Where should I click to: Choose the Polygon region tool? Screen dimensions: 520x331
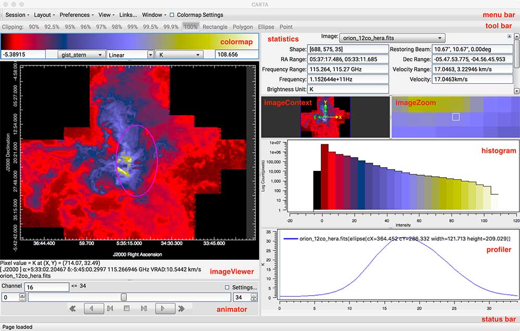242,27
